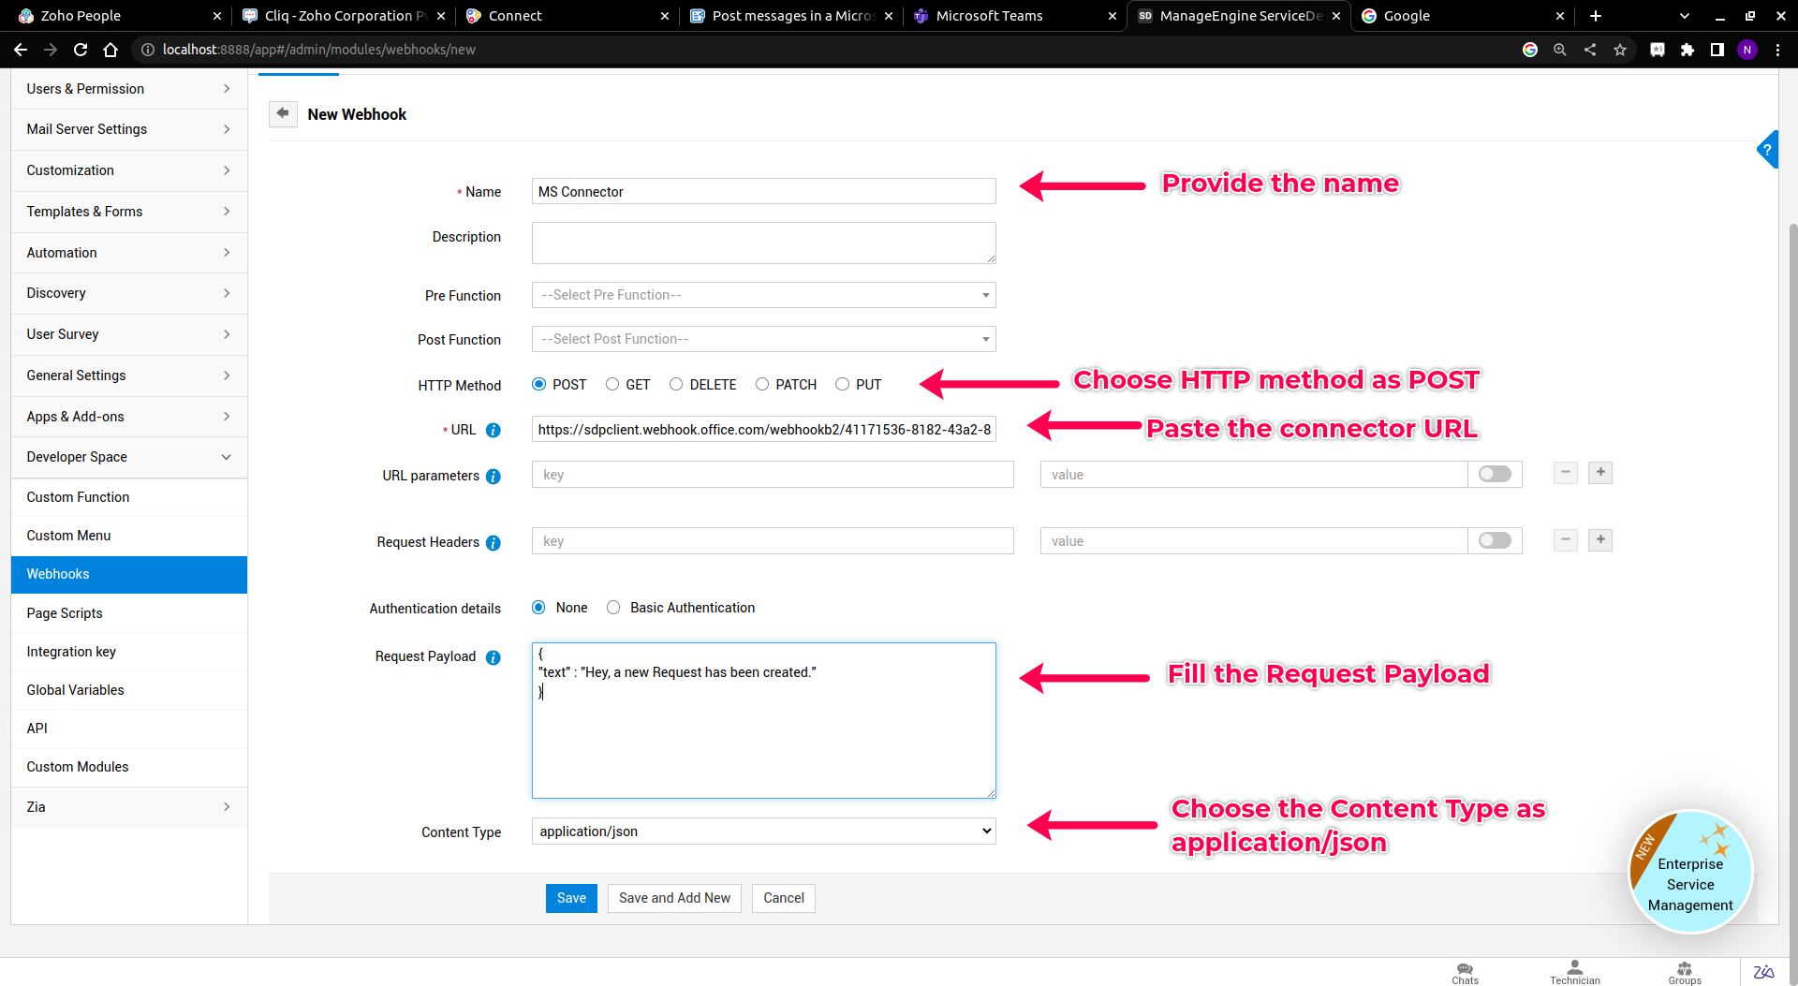Switch to the Microsoft Teams browser tab

pyautogui.click(x=989, y=16)
